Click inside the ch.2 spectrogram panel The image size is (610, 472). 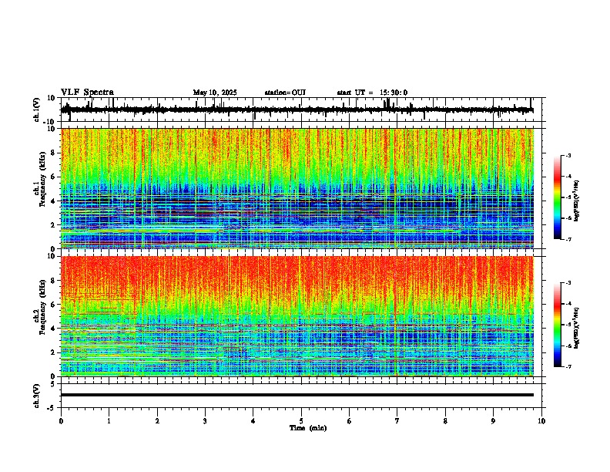click(297, 316)
